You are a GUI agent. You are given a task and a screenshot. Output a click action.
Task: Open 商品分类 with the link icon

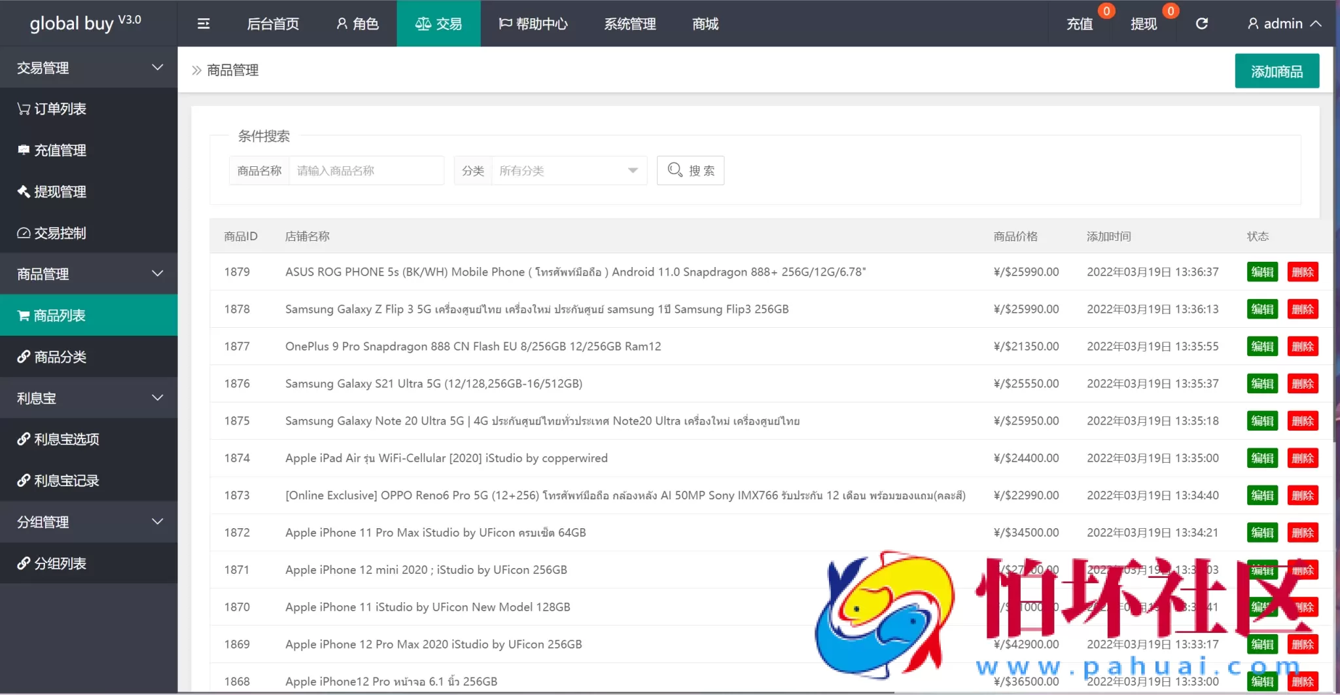click(52, 357)
